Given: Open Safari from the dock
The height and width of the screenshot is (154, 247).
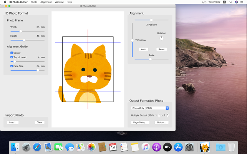Looking at the screenshot, I should [37, 147].
